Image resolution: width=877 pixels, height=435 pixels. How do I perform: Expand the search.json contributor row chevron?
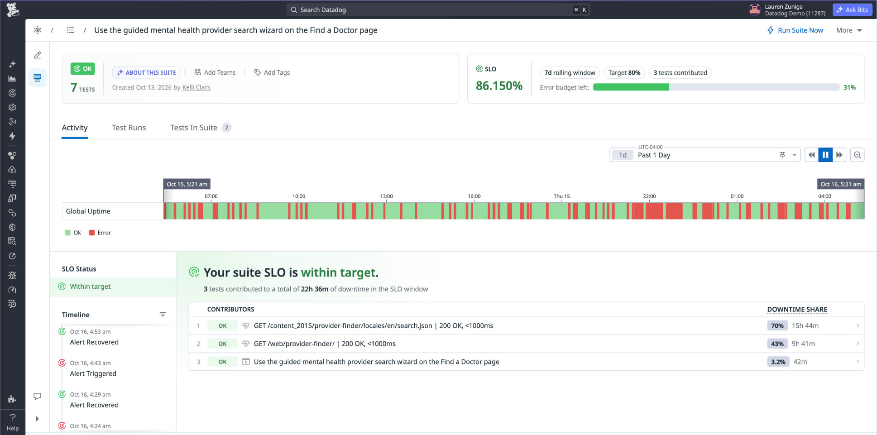click(858, 325)
